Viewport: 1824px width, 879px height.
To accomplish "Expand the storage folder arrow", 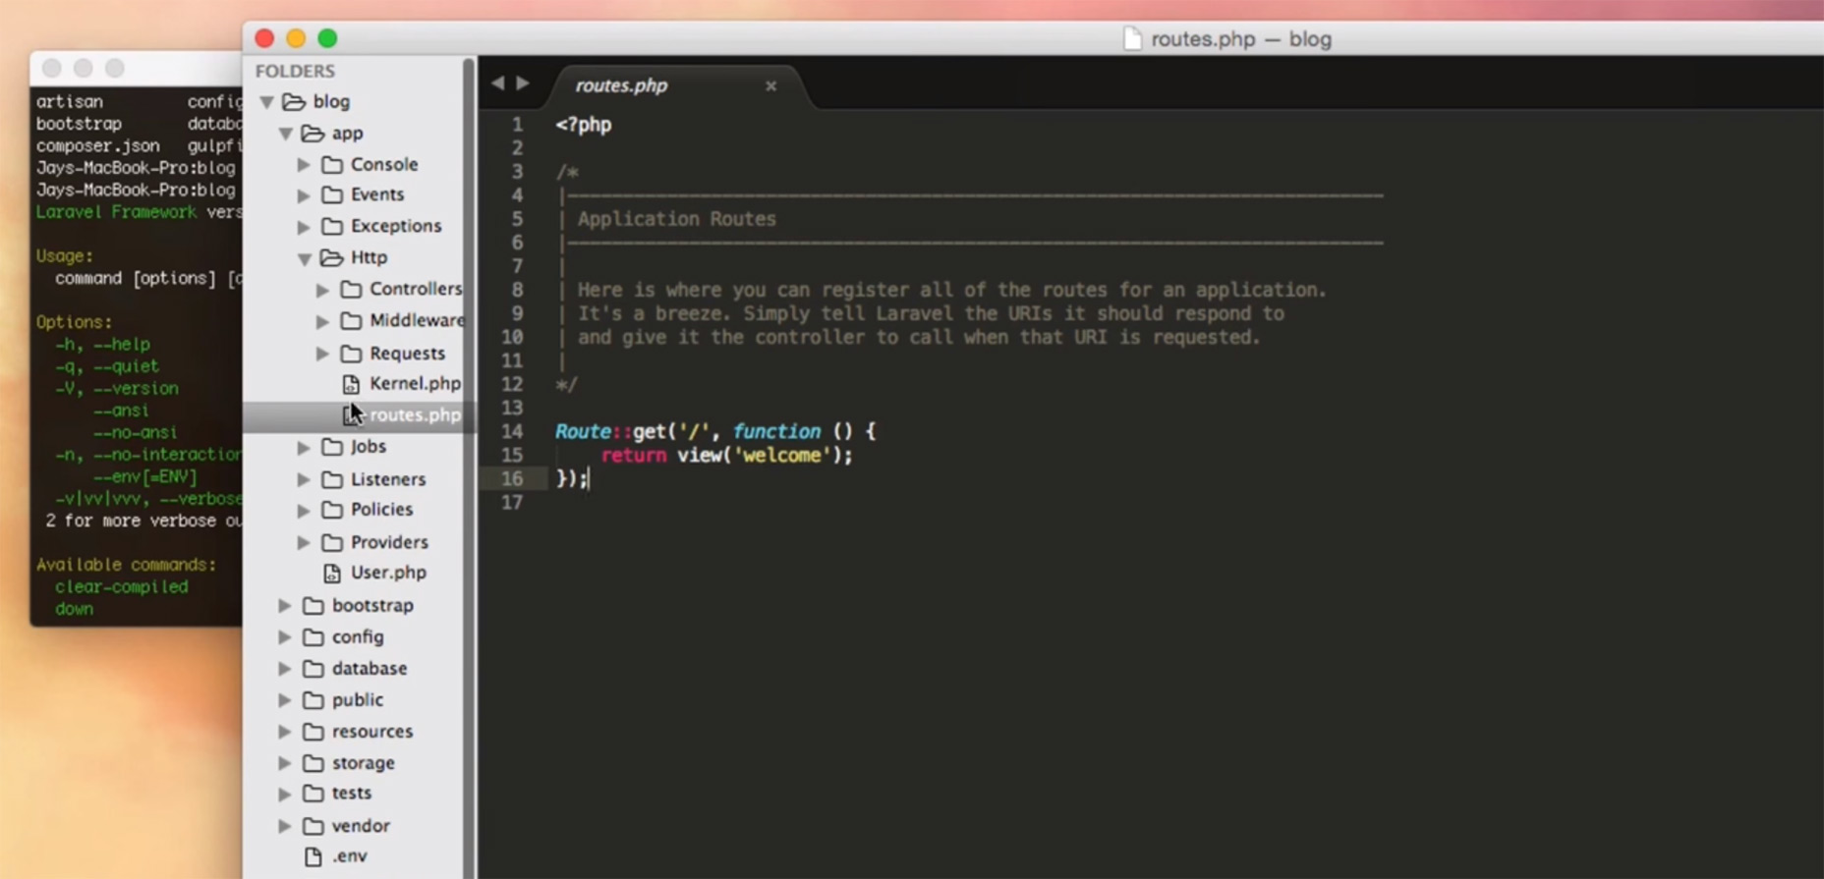I will point(285,763).
